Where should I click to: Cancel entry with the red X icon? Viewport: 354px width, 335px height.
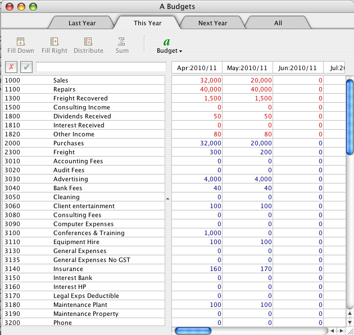11,67
